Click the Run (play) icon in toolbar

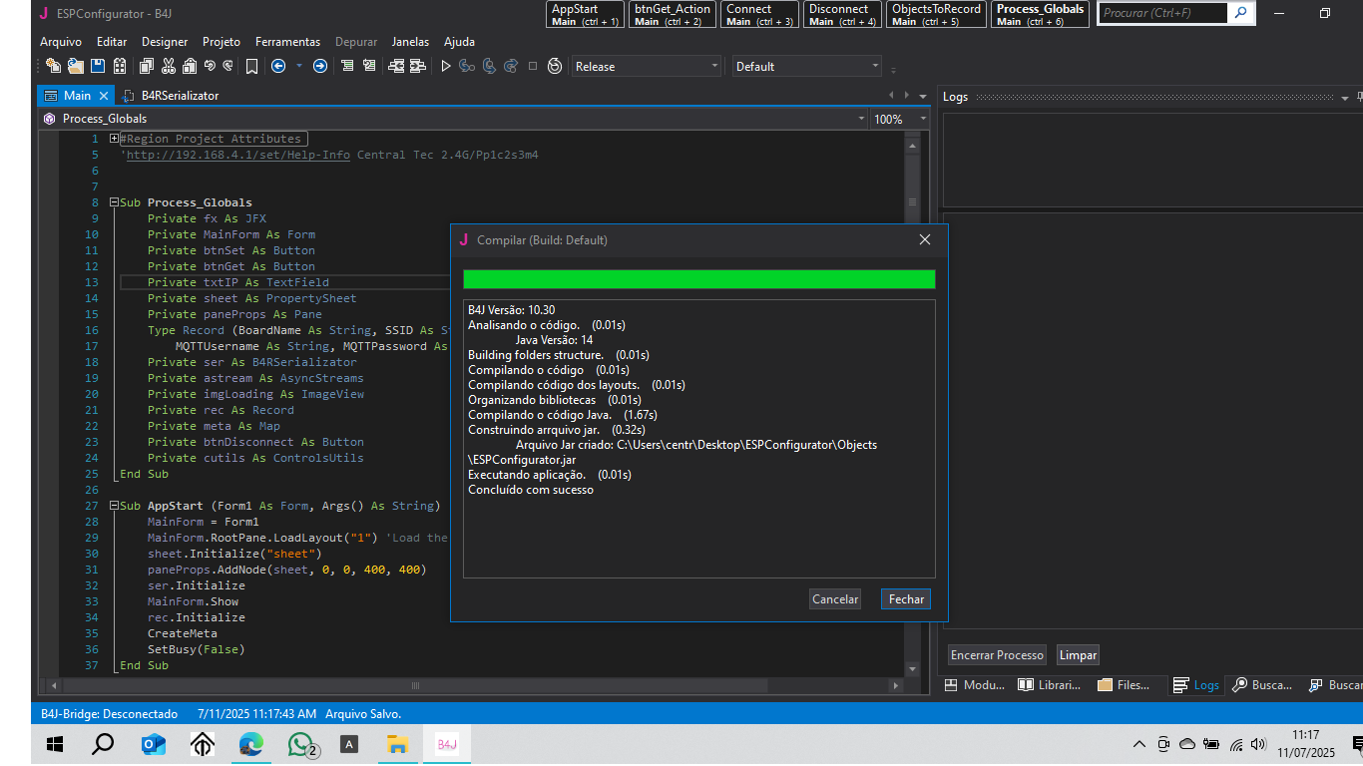(x=446, y=66)
